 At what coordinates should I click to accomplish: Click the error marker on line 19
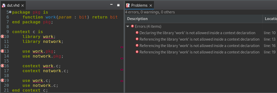point(2,80)
